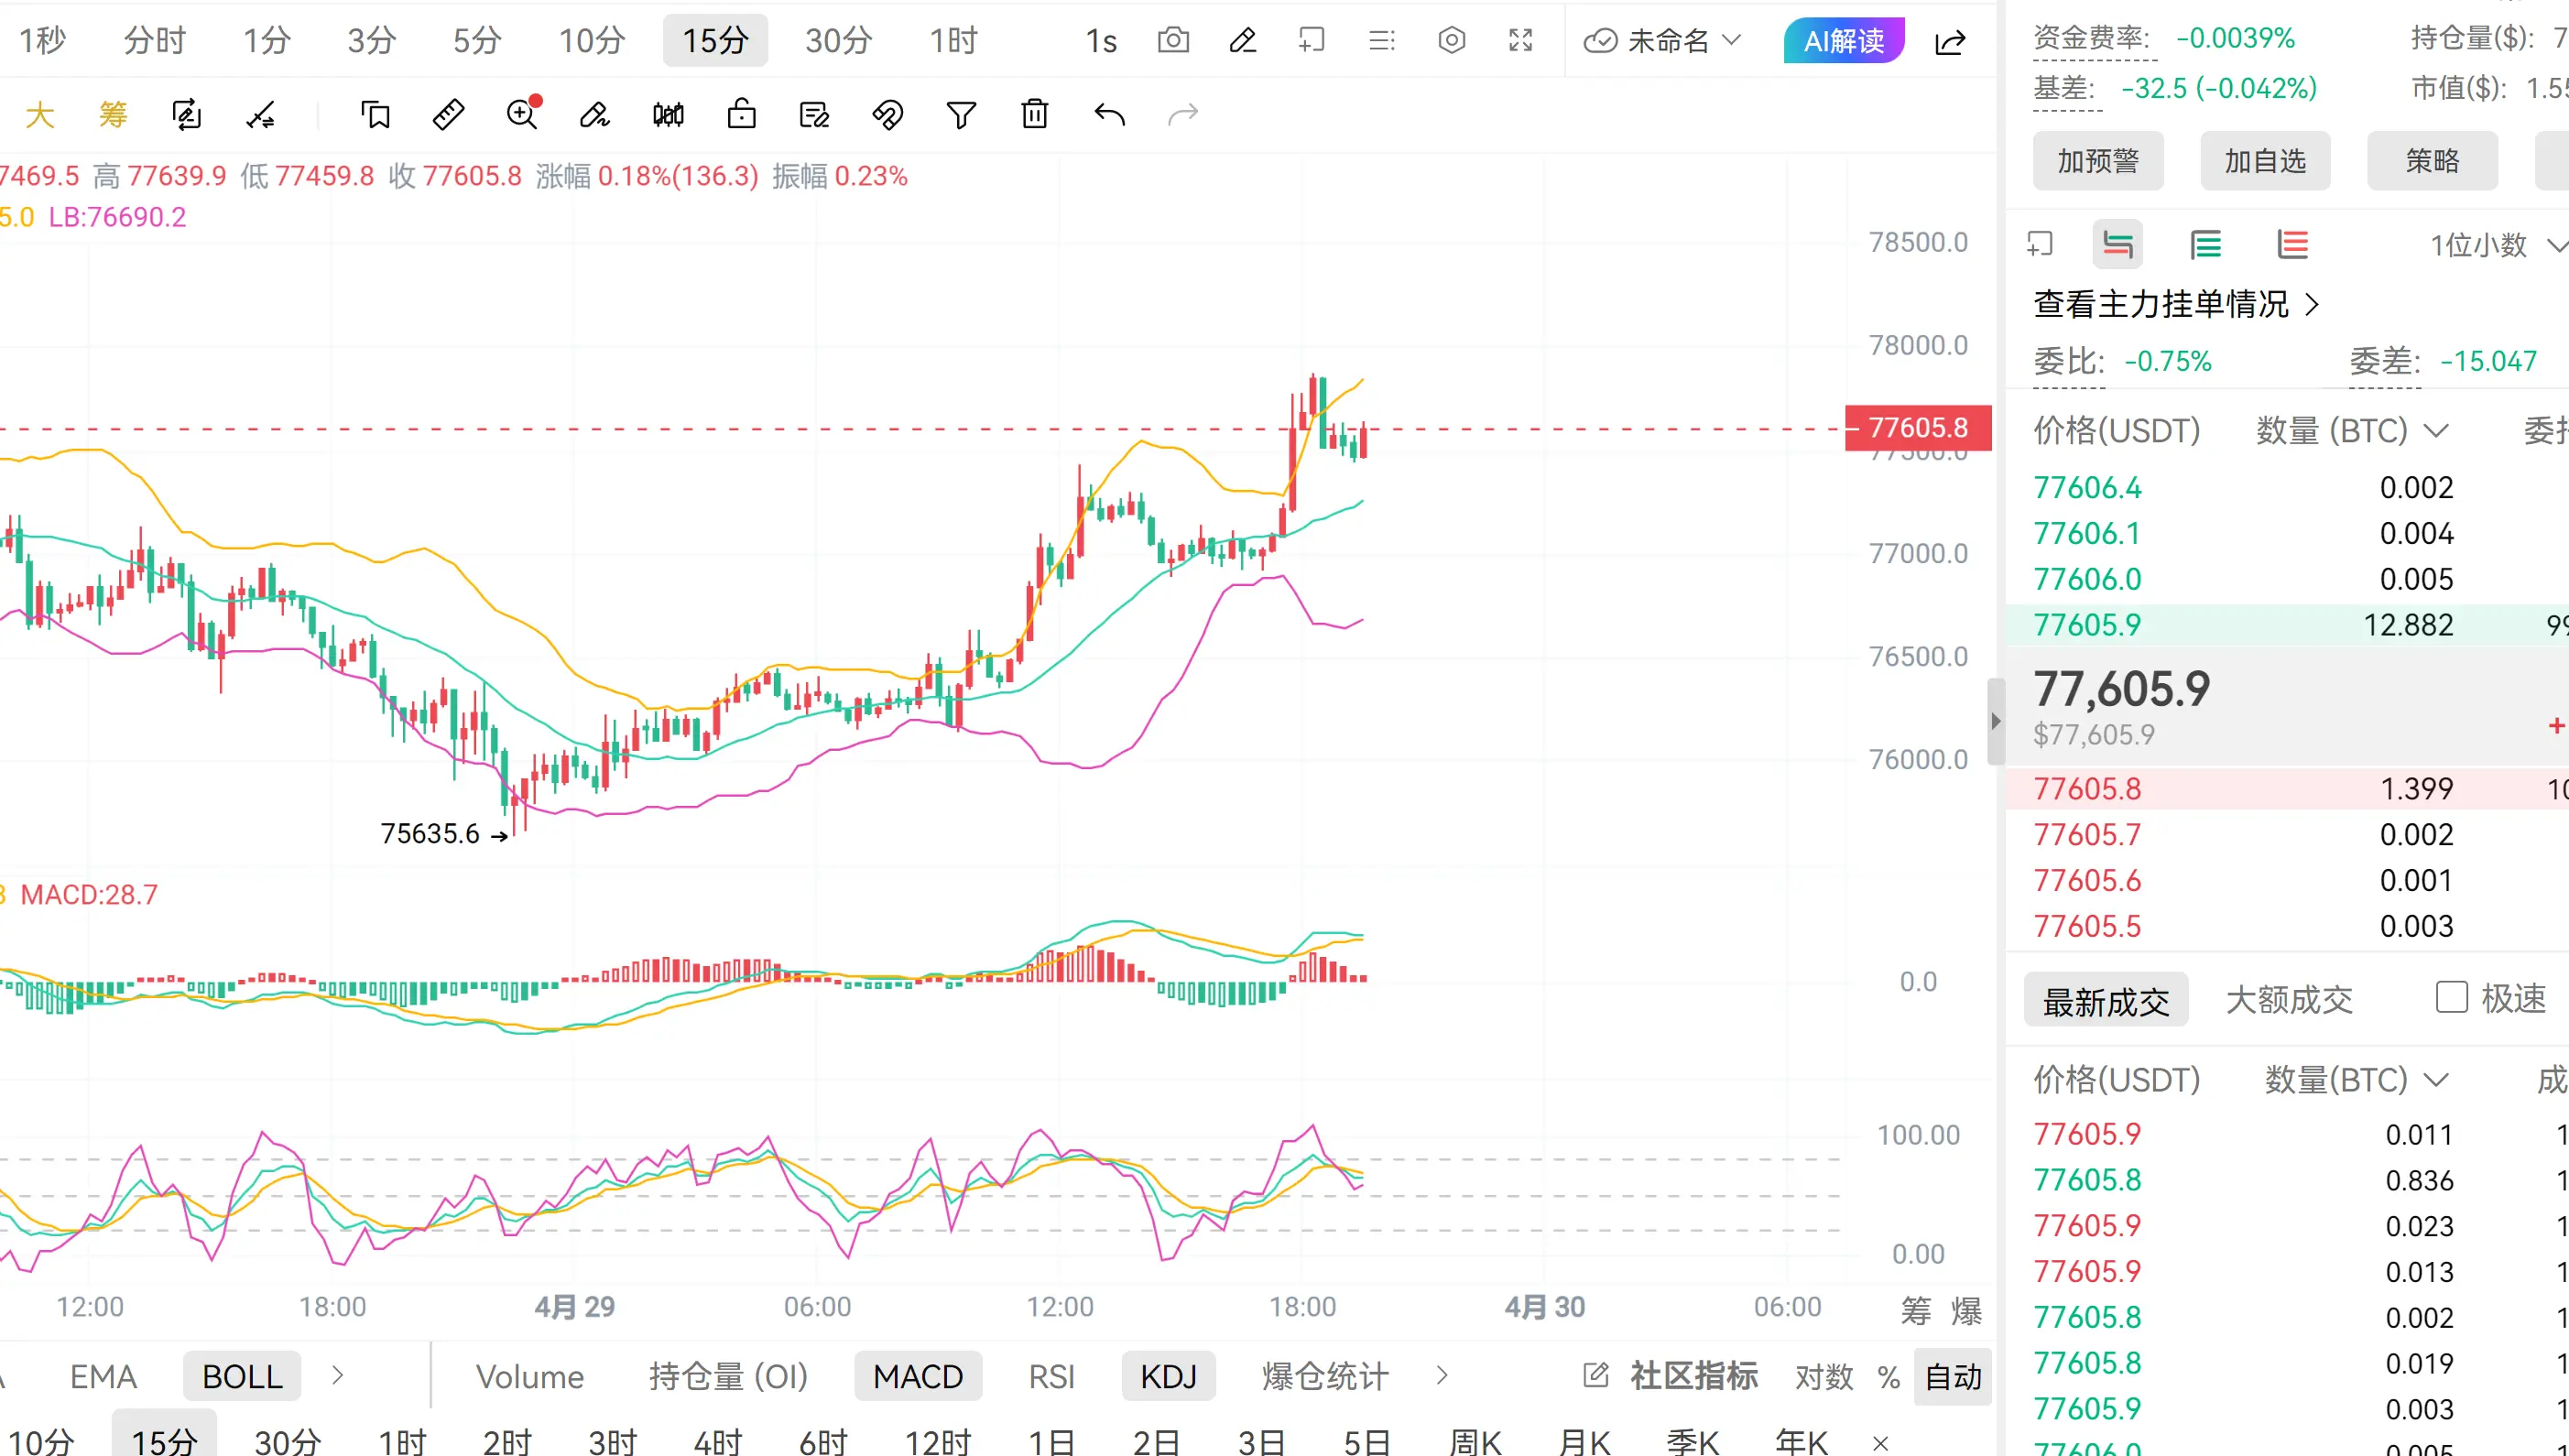The width and height of the screenshot is (2569, 1456).
Task: Click the undo arrow icon
Action: (1109, 115)
